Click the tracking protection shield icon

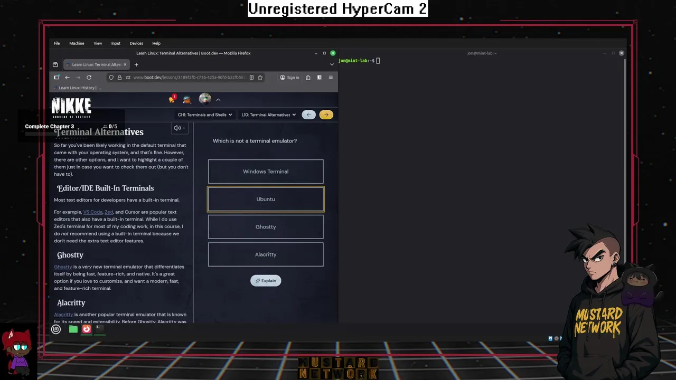coord(111,78)
